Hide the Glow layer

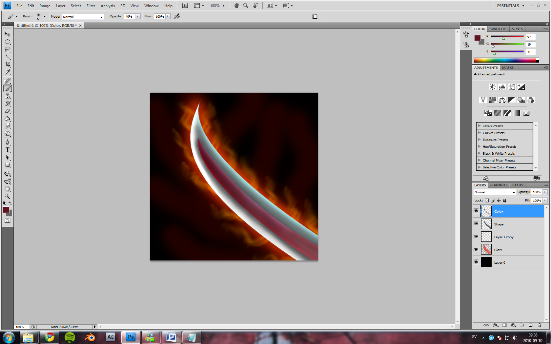(476, 249)
